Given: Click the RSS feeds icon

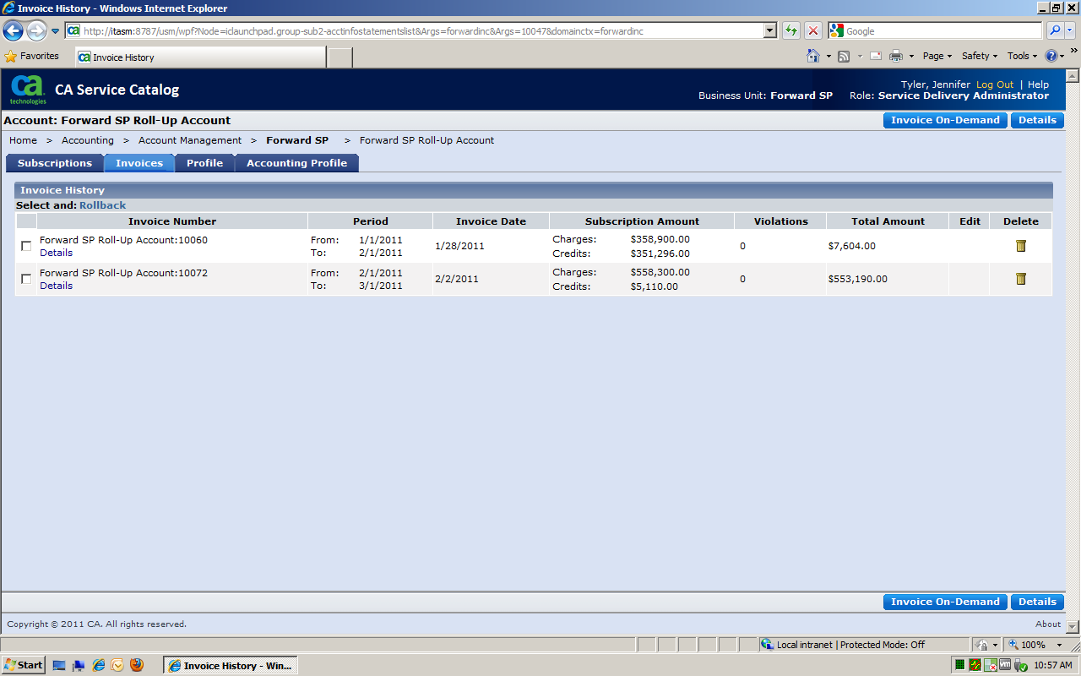Looking at the screenshot, I should pyautogui.click(x=843, y=56).
